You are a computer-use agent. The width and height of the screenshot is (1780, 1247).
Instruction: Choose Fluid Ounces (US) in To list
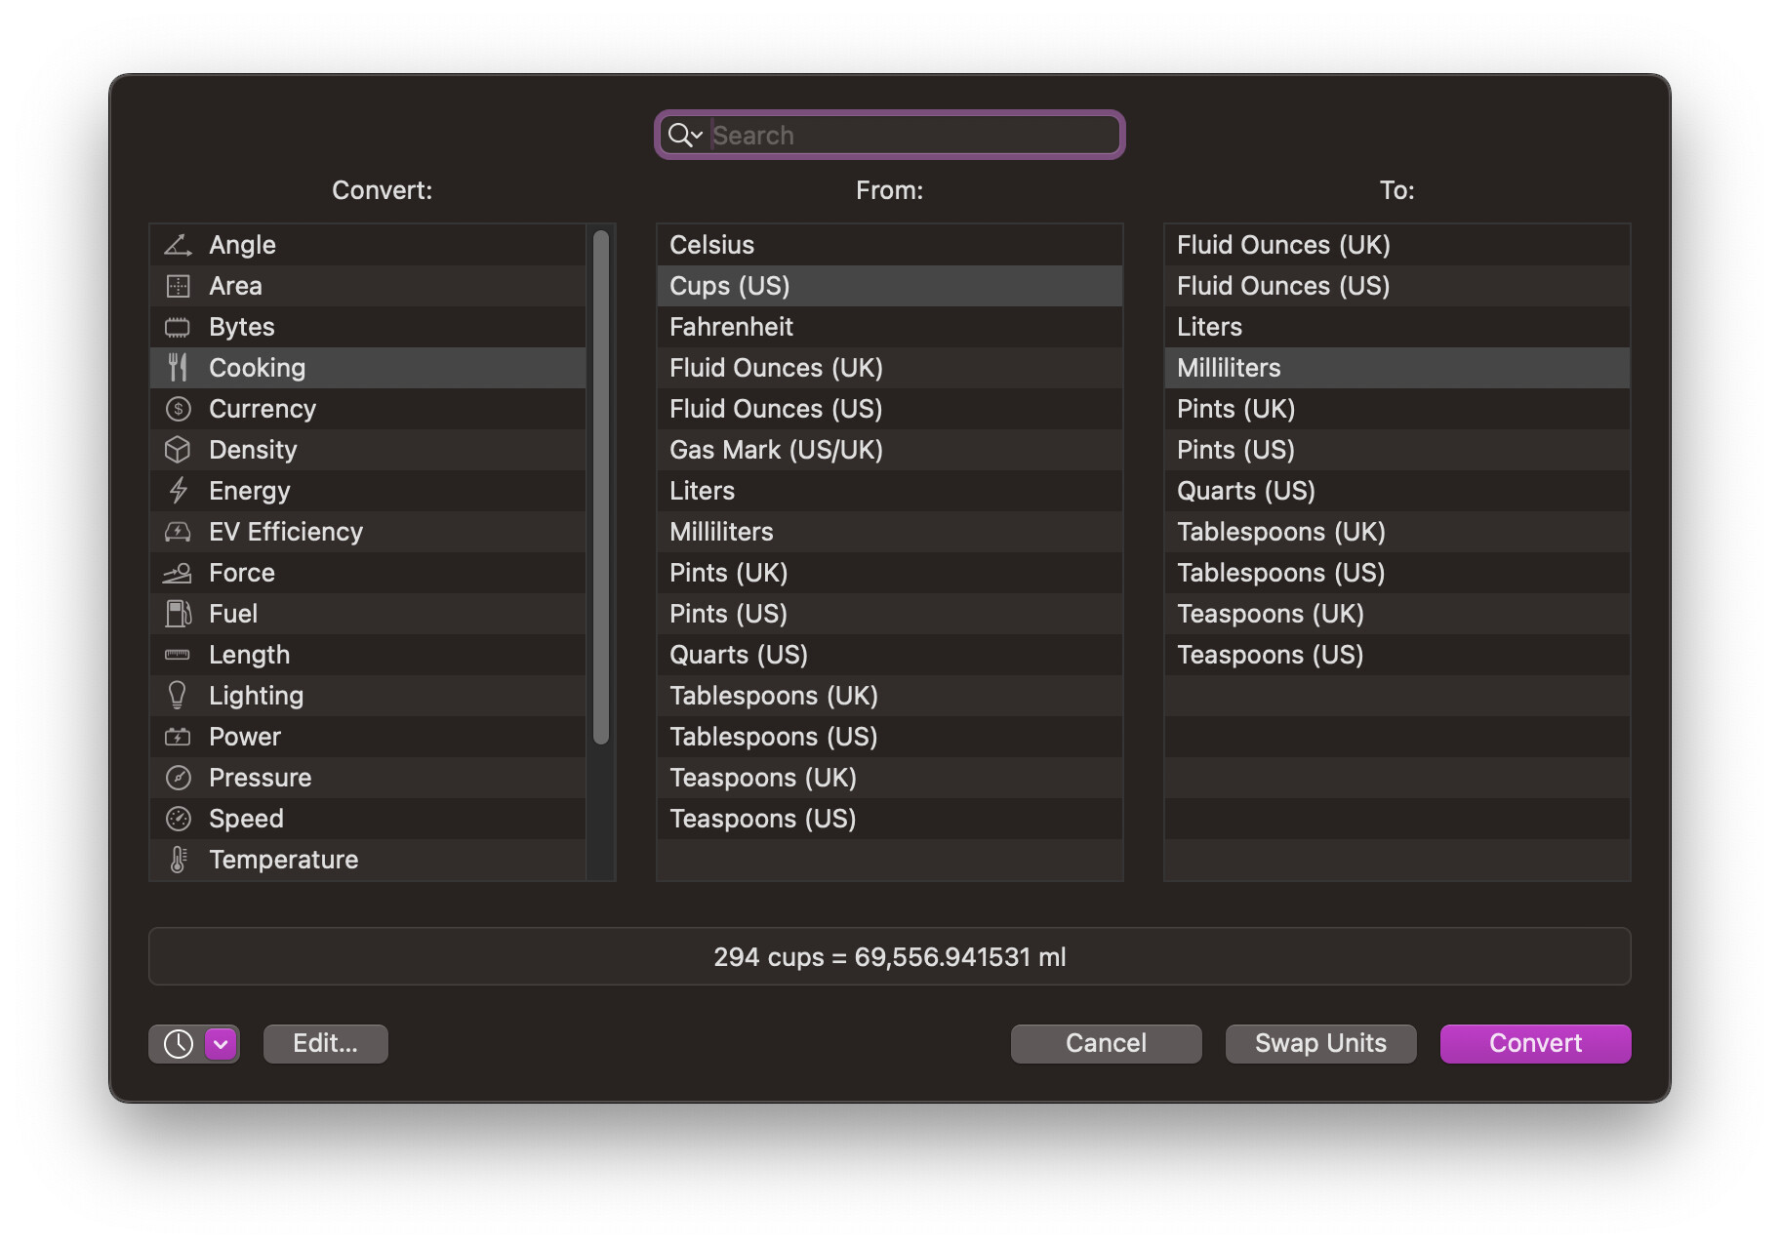[x=1397, y=286]
